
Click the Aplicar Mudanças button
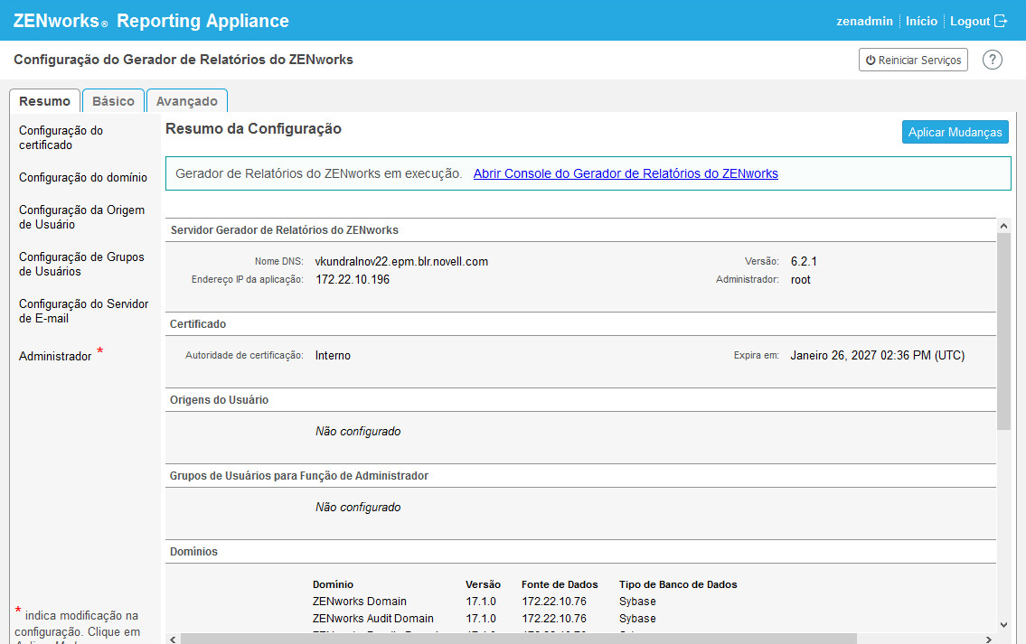(x=955, y=132)
